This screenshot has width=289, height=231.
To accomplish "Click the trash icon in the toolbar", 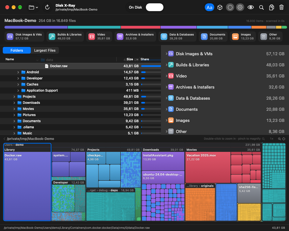I will [281, 7].
